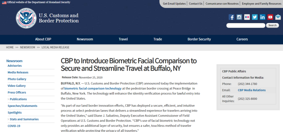Click the CBP Public Affairs heading
The height and width of the screenshot is (132, 283).
click(x=234, y=71)
